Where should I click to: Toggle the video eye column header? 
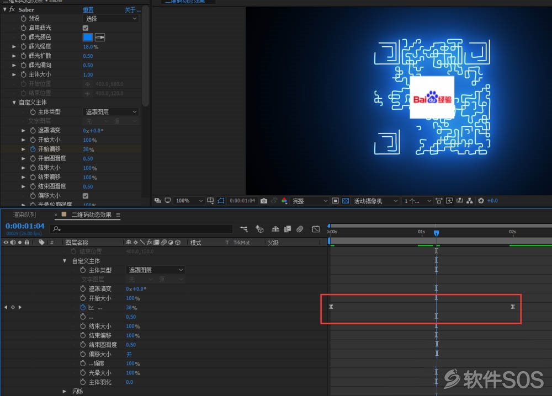[6, 242]
